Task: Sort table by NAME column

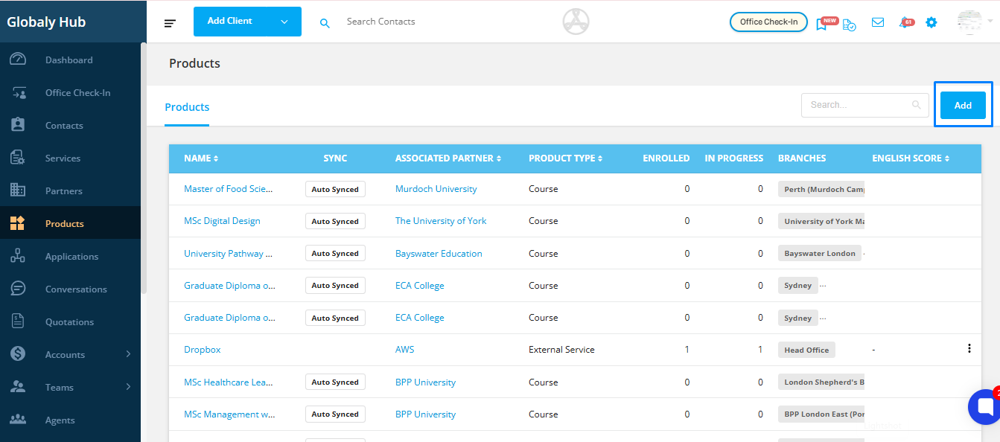Action: 201,158
